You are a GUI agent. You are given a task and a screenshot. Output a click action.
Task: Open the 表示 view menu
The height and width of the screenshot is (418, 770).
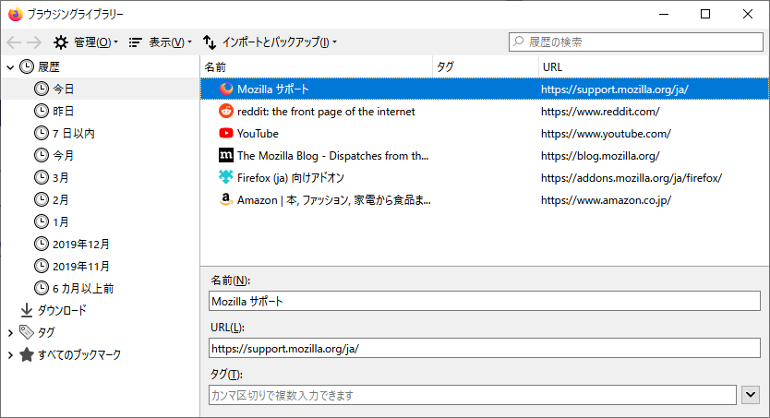coord(160,42)
